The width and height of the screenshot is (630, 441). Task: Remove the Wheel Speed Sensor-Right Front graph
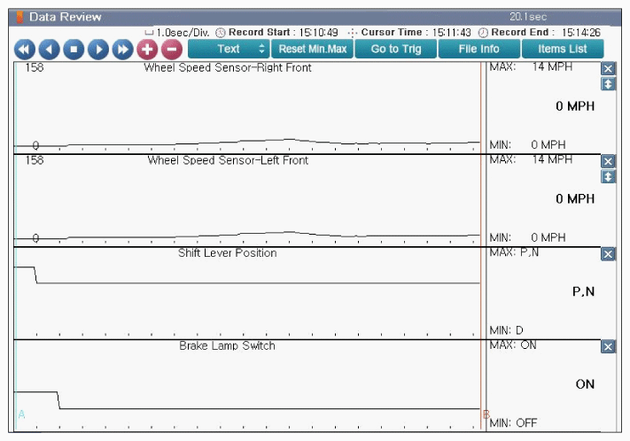[x=608, y=69]
